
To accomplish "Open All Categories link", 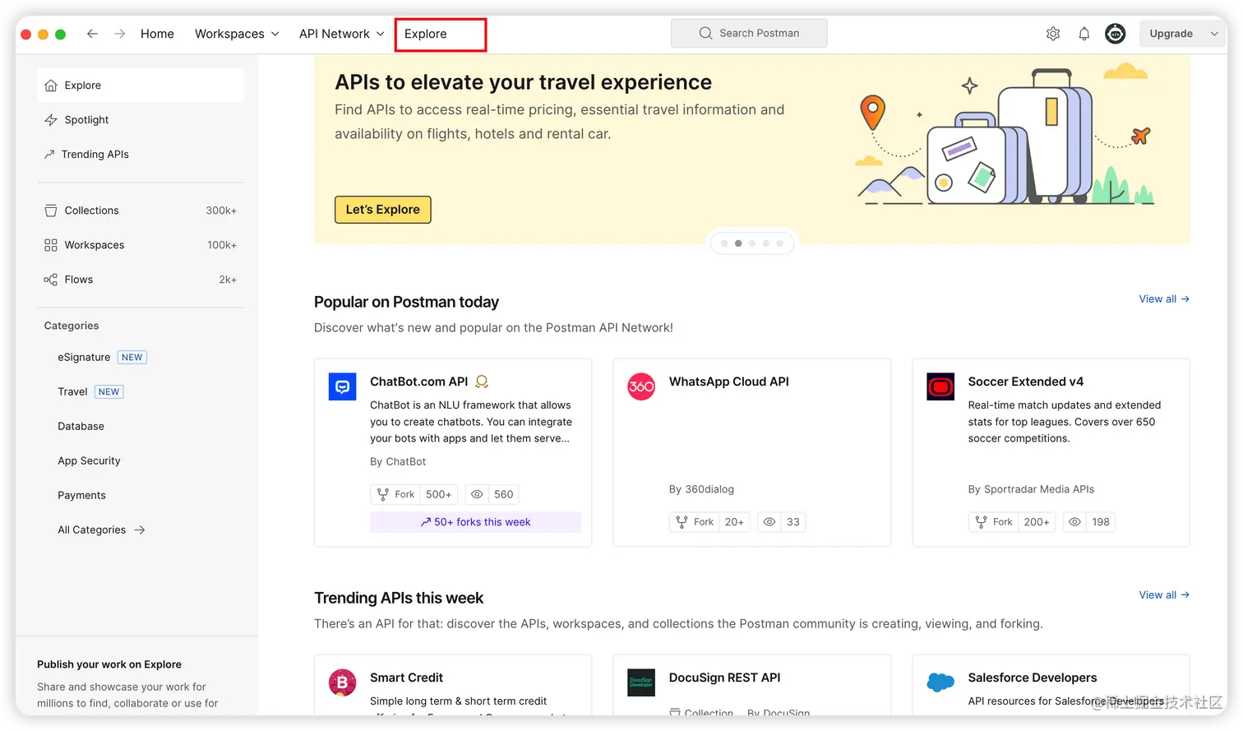I will (92, 530).
